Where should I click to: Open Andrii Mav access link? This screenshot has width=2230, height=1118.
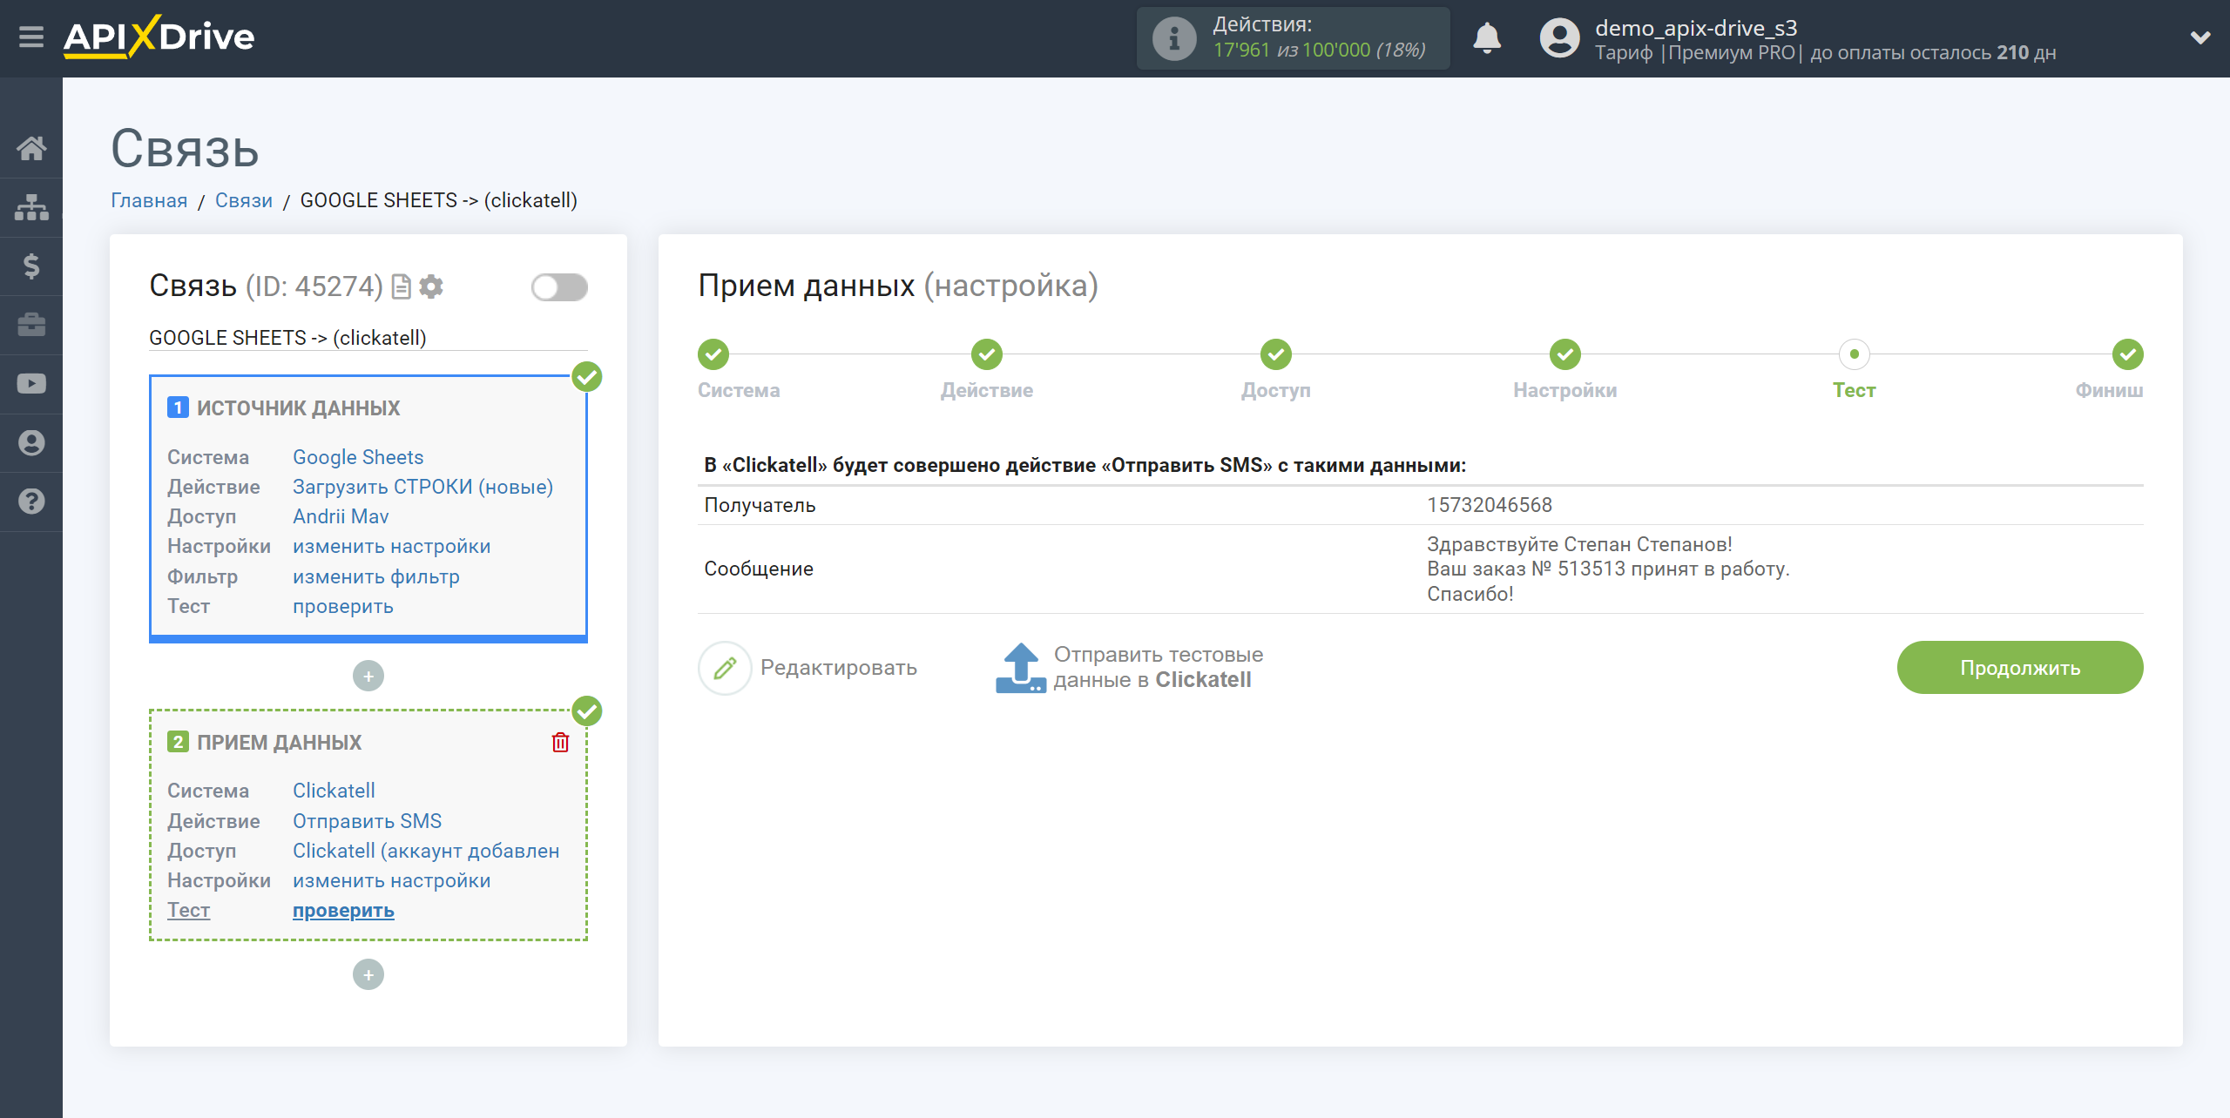pyautogui.click(x=341, y=516)
